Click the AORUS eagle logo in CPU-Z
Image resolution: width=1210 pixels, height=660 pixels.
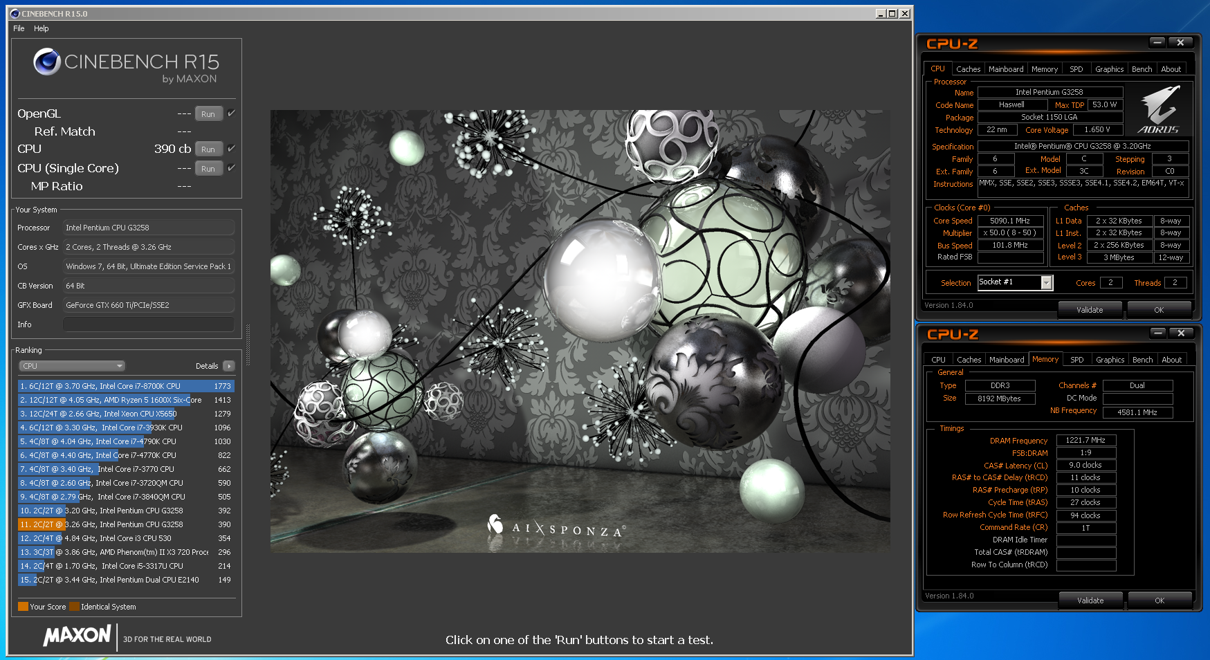coord(1159,109)
